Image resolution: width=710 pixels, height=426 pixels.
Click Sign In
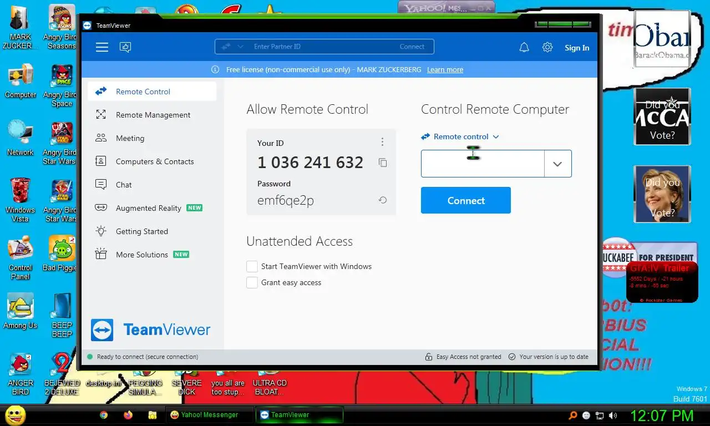coord(577,48)
